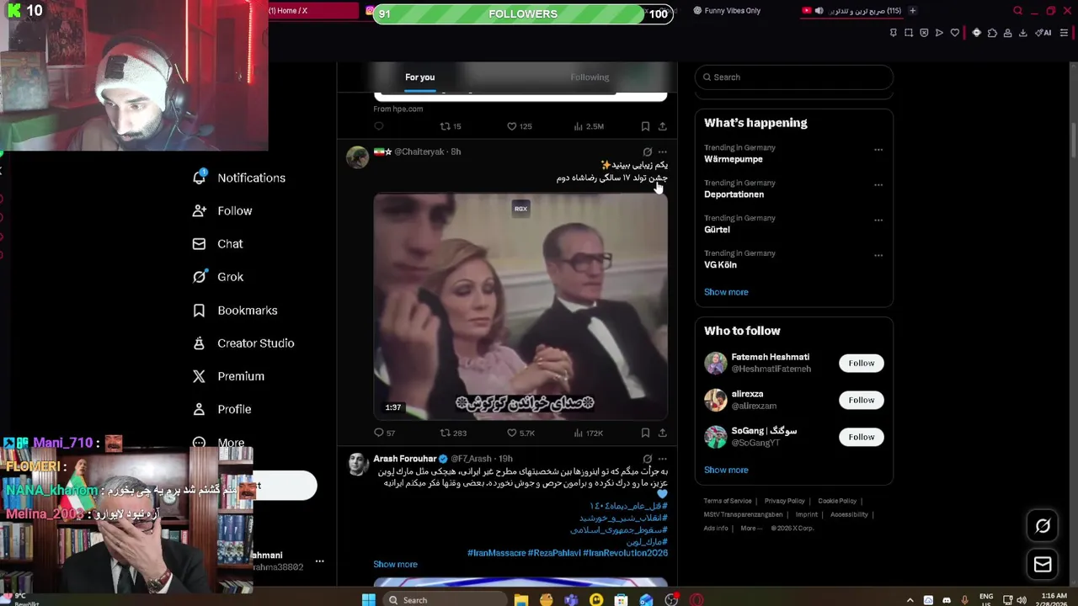Open Bookmarks icon in X sidebar
The image size is (1078, 606).
tap(199, 311)
